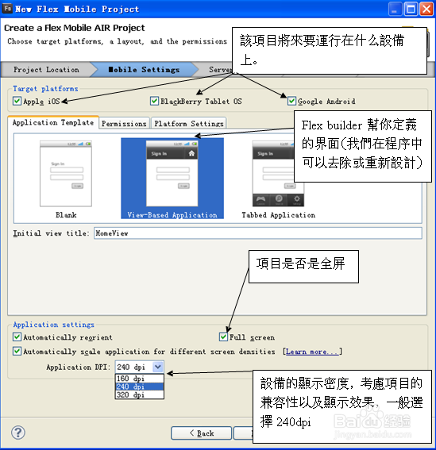Open the Application DPI dropdown arrow
Image resolution: width=436 pixels, height=450 pixels.
point(158,367)
